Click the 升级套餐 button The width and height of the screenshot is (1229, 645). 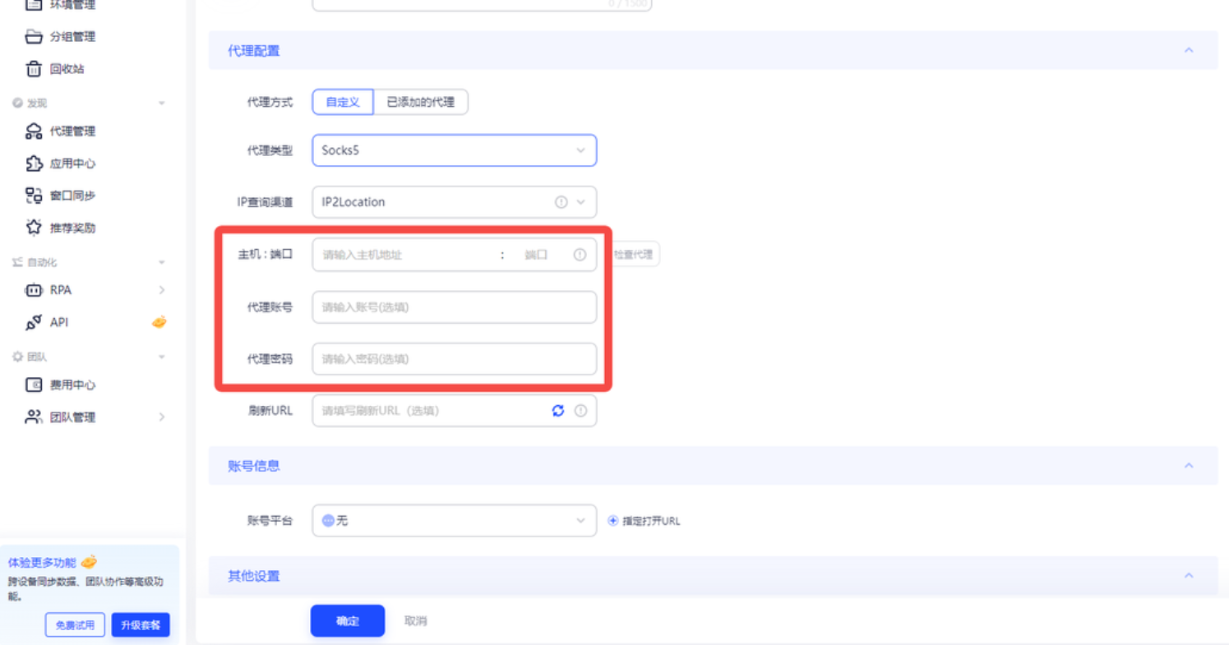point(141,625)
